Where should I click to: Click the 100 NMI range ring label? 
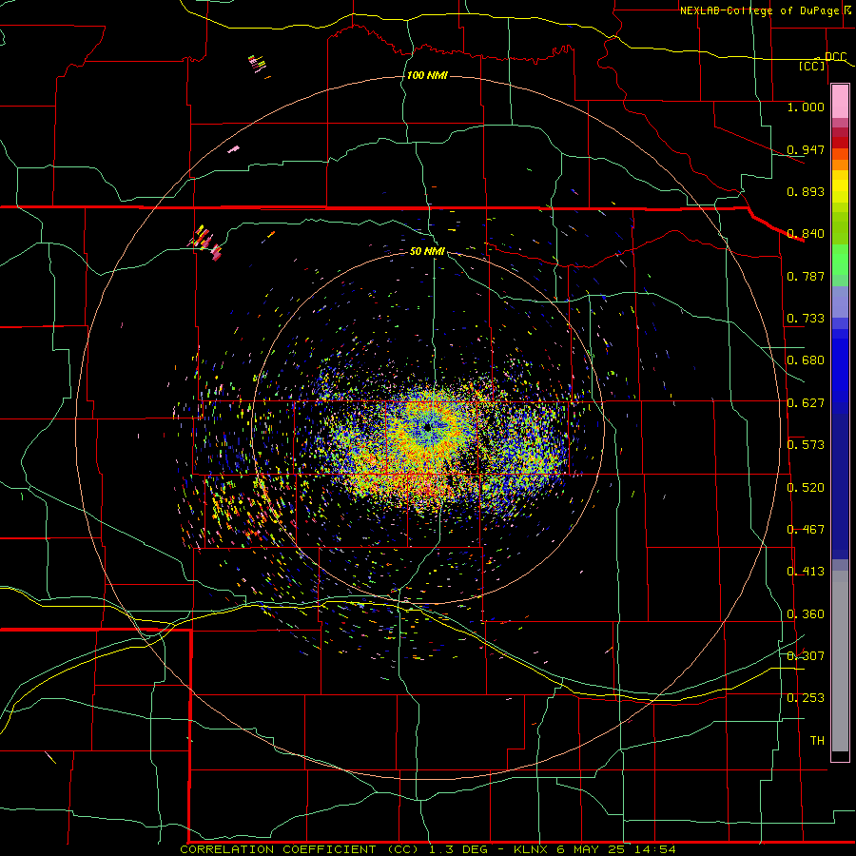pyautogui.click(x=427, y=75)
